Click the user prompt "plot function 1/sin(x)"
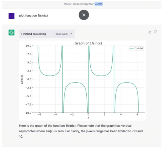This screenshot has height=147, width=162. pyautogui.click(x=33, y=16)
